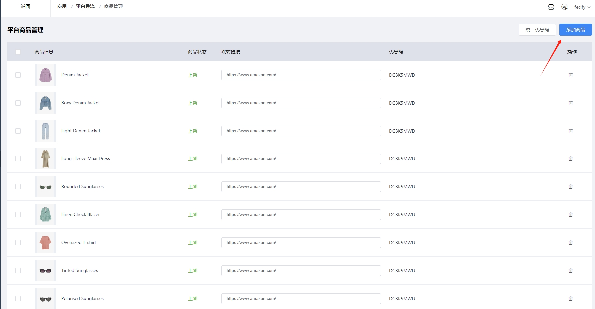This screenshot has height=309, width=595.
Task: Select the Rounded Sunglasses checkbox
Action: 18,187
